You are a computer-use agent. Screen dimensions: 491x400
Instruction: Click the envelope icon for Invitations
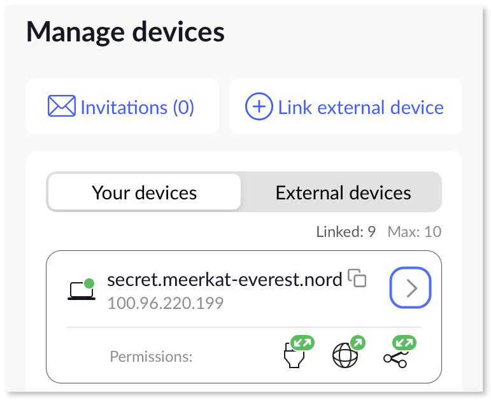click(61, 106)
